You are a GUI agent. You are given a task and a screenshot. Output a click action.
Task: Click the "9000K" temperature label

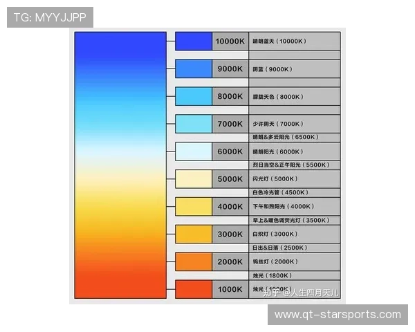tap(230, 69)
